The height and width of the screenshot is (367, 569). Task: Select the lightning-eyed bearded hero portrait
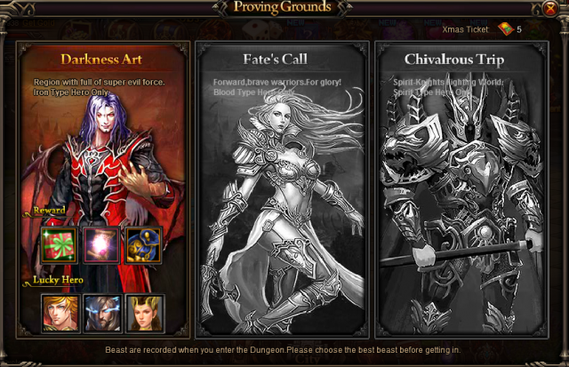tap(102, 314)
